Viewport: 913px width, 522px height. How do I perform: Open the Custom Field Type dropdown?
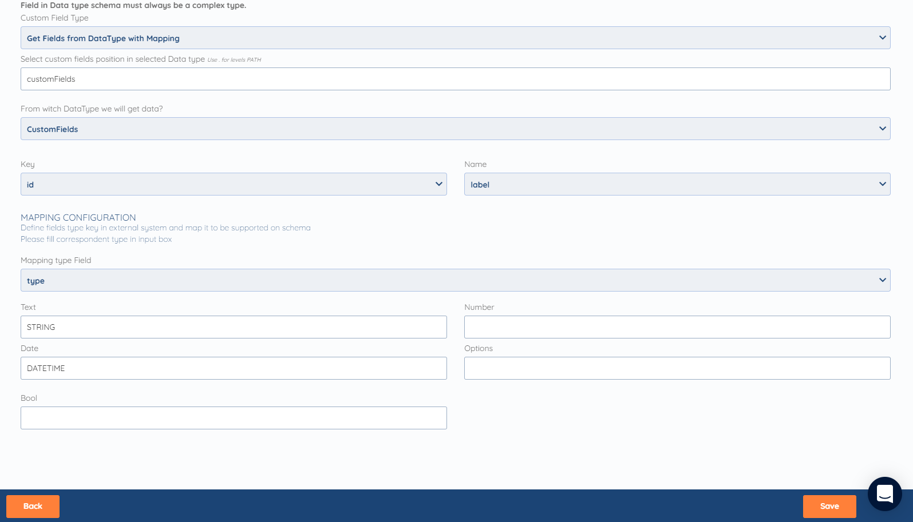455,38
